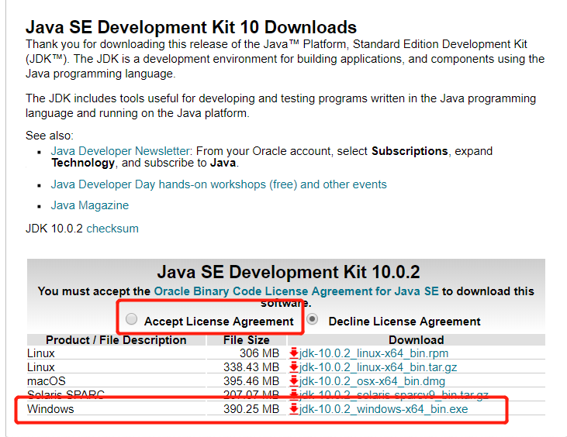Click red download arrow beside Linux rpm file

[x=294, y=353]
